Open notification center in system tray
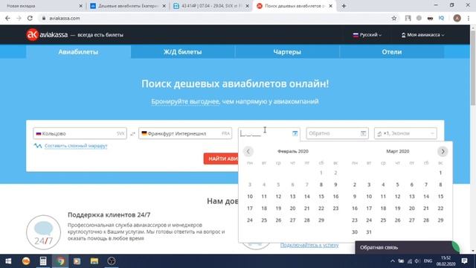The image size is (476, 268). coord(464,261)
